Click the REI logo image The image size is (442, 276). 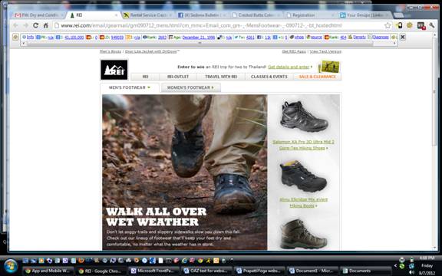coord(114,70)
